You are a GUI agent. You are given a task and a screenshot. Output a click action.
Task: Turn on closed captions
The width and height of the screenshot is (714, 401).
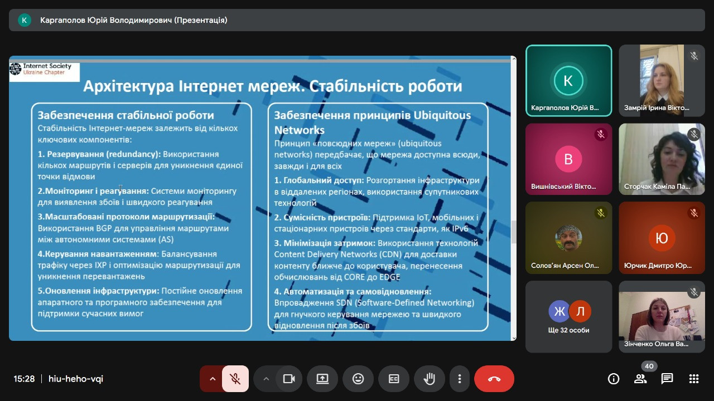394,379
